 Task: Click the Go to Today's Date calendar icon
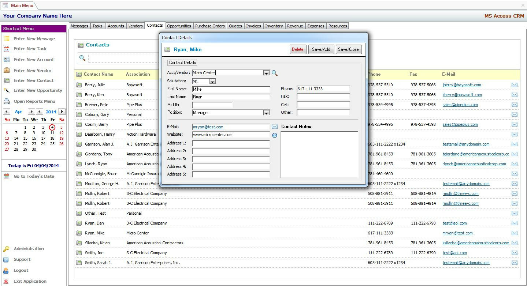click(x=7, y=176)
